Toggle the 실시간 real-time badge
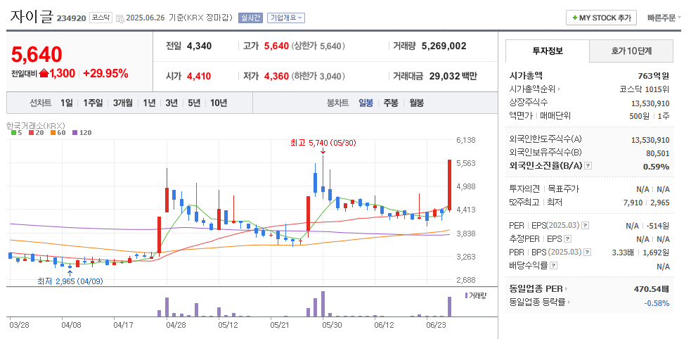The width and height of the screenshot is (691, 339). [251, 18]
